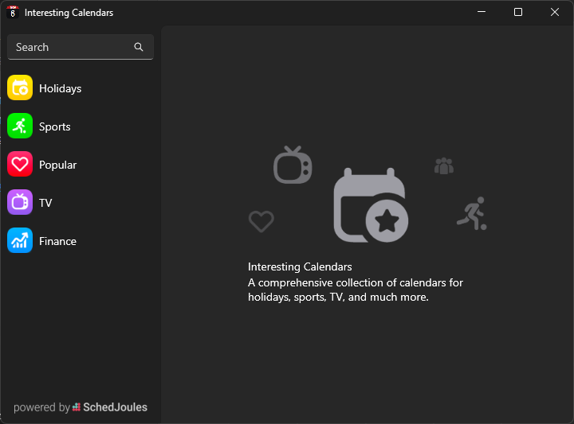
Task: Select the Sports category label
Action: point(55,126)
